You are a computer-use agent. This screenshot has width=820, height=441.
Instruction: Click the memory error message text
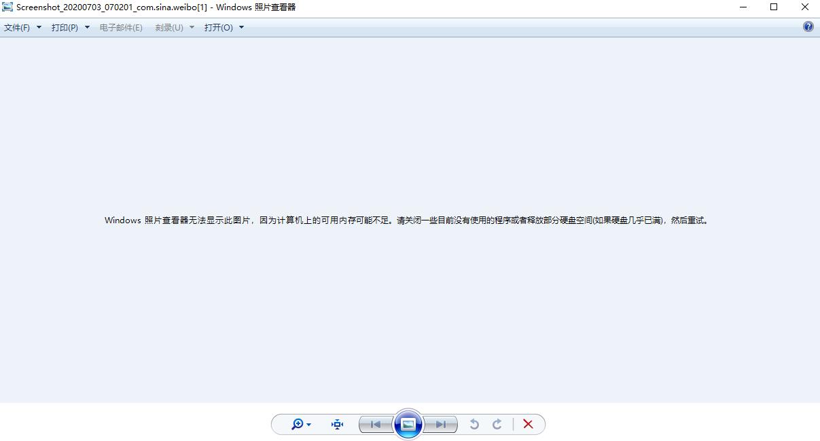[406, 220]
